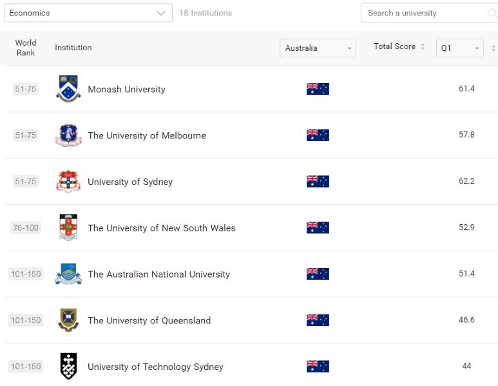This screenshot has height=386, width=498.
Task: Expand the Australia country filter dropdown
Action: click(x=318, y=48)
